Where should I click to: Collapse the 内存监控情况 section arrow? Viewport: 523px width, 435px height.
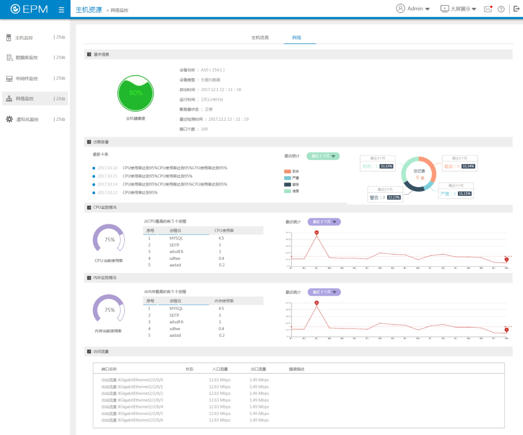[x=89, y=278]
